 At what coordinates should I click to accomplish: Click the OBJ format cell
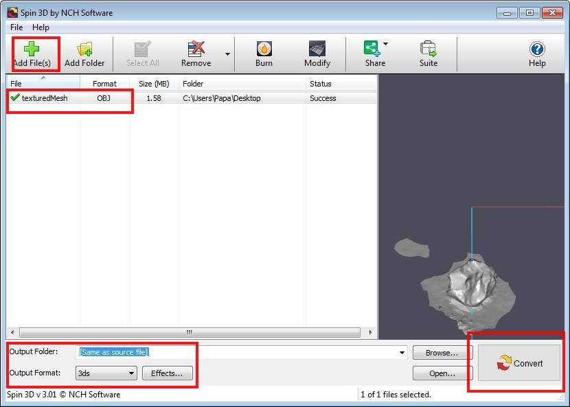pyautogui.click(x=104, y=98)
